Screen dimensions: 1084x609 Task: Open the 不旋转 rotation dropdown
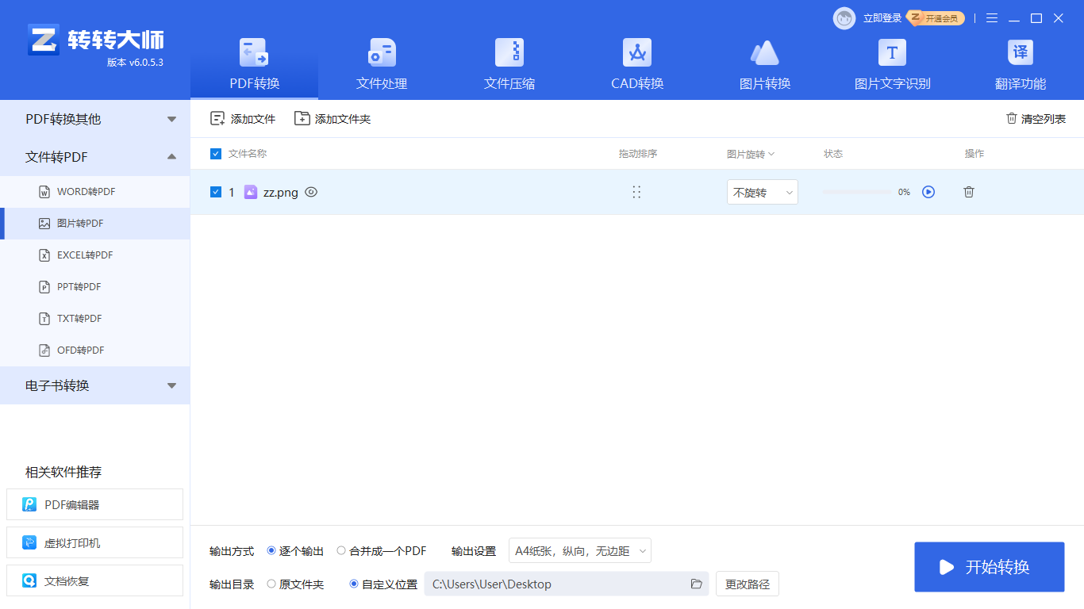tap(762, 192)
